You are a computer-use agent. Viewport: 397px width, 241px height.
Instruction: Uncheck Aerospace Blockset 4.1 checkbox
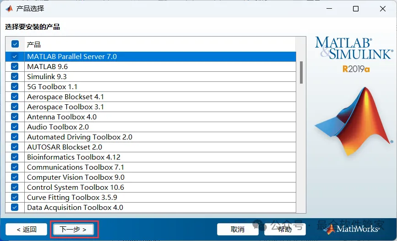(x=15, y=96)
